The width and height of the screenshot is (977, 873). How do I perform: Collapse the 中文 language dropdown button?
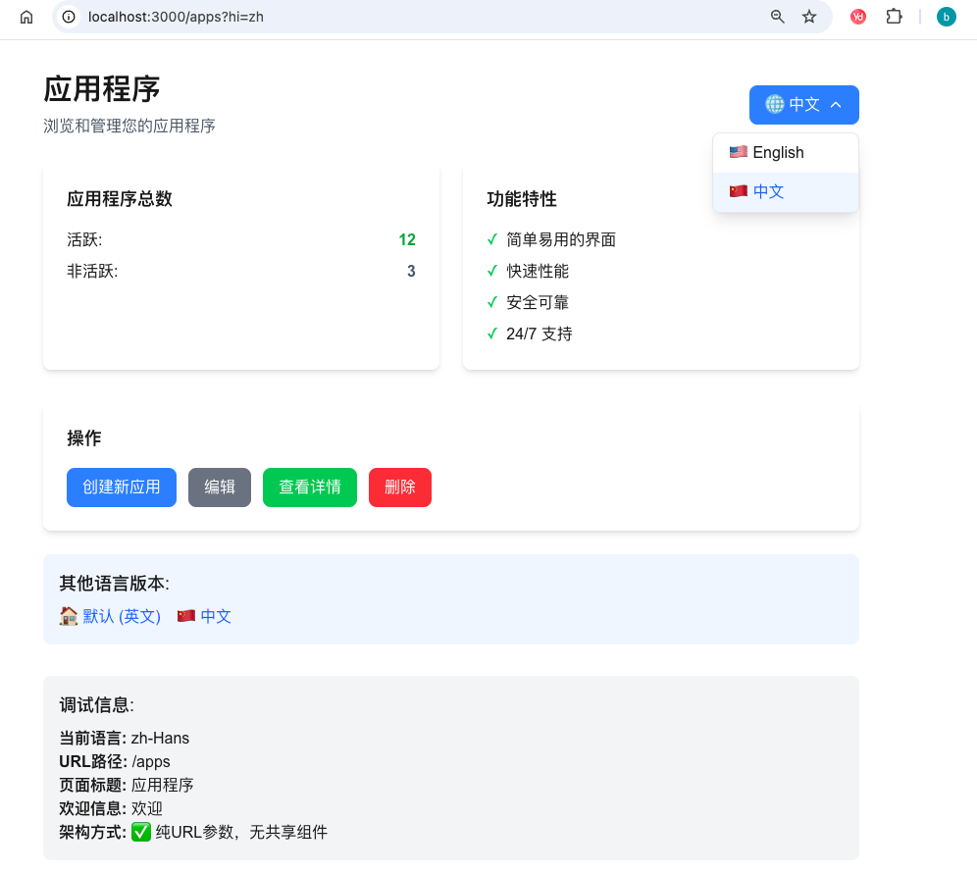click(x=803, y=105)
